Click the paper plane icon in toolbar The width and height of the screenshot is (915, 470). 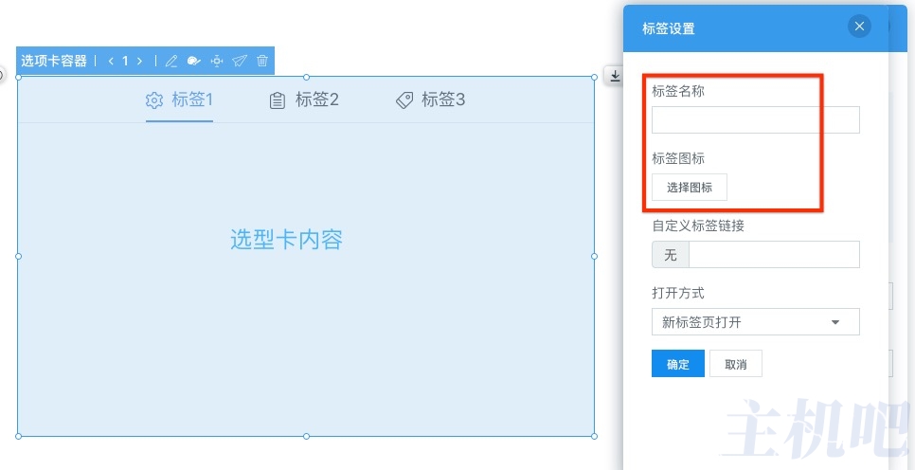(240, 61)
